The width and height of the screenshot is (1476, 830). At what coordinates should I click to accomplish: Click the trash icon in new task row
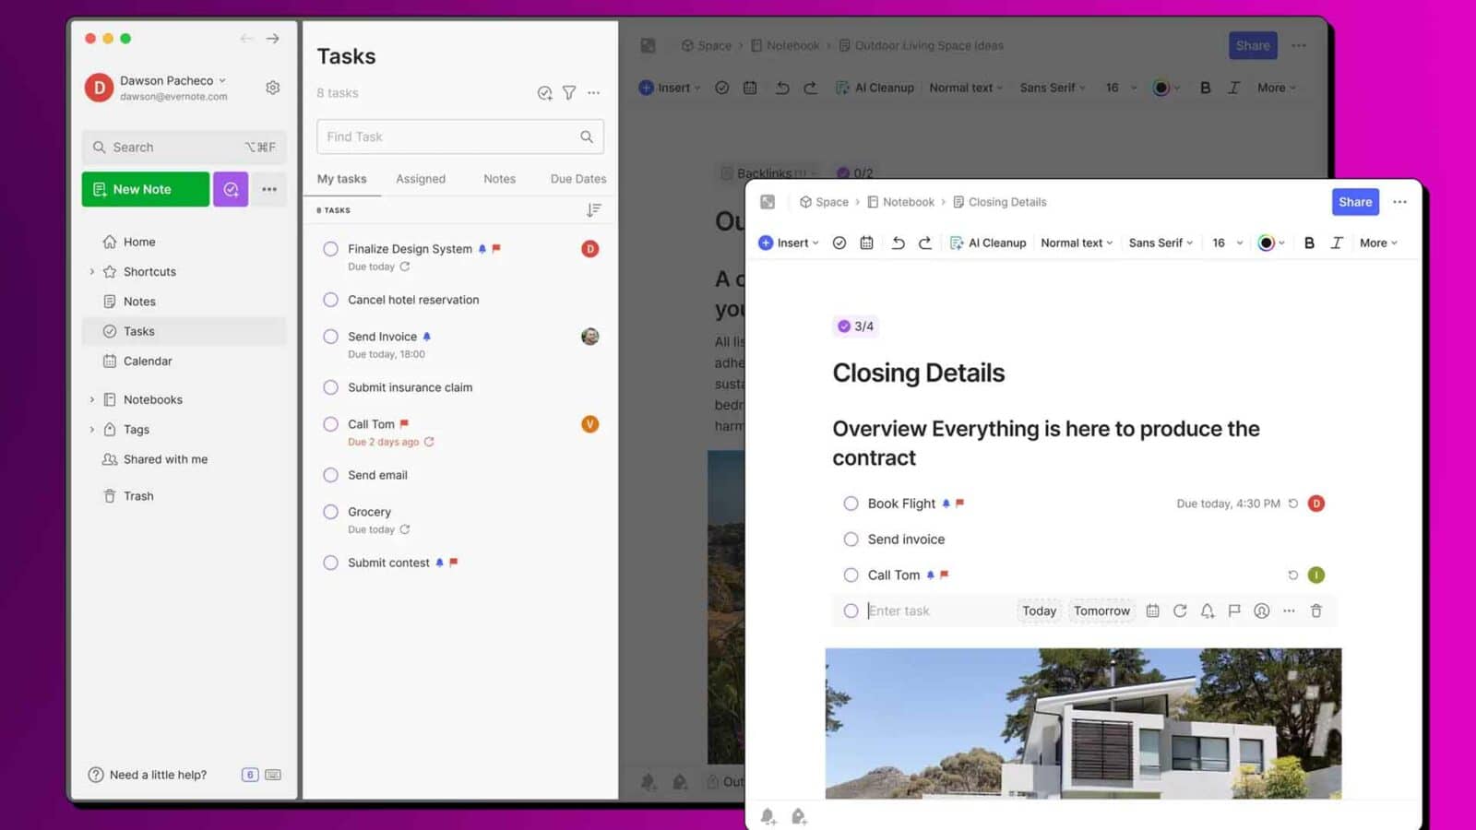[x=1316, y=611]
